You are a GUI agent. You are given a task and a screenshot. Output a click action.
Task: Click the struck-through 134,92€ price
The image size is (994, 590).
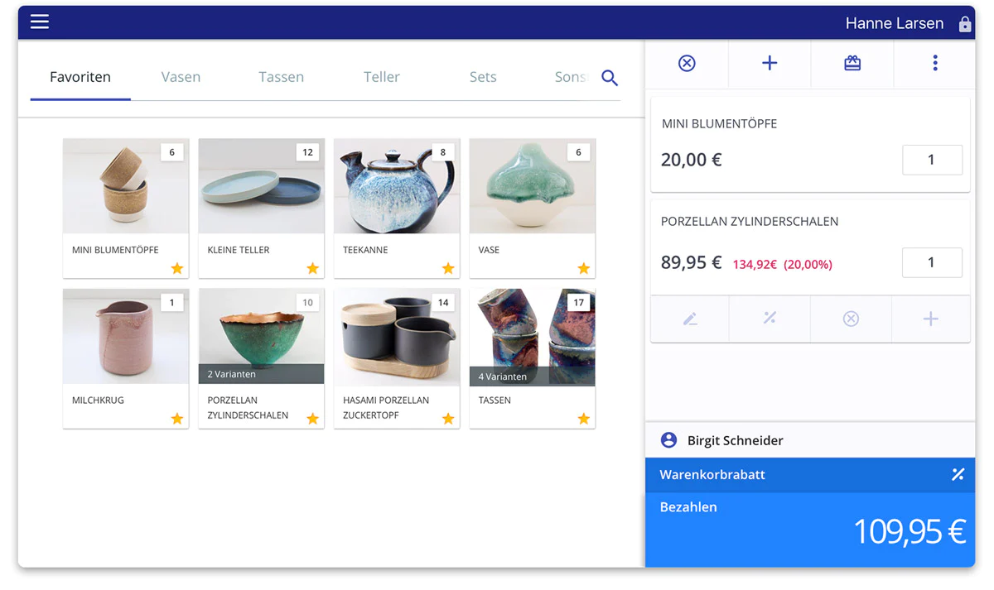click(x=755, y=265)
